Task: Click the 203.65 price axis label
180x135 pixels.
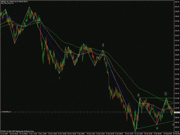Action: coord(177,132)
